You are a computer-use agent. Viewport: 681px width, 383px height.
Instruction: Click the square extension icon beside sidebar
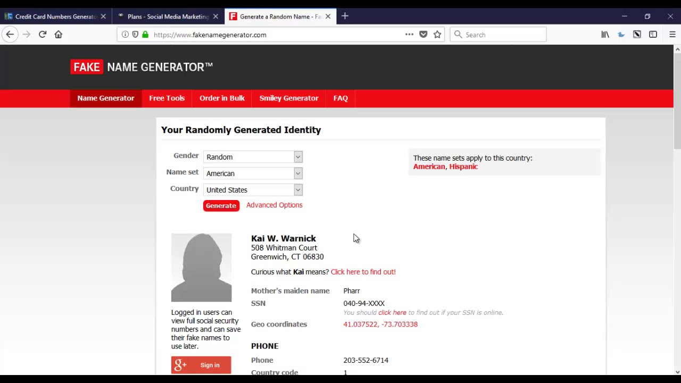(x=637, y=35)
